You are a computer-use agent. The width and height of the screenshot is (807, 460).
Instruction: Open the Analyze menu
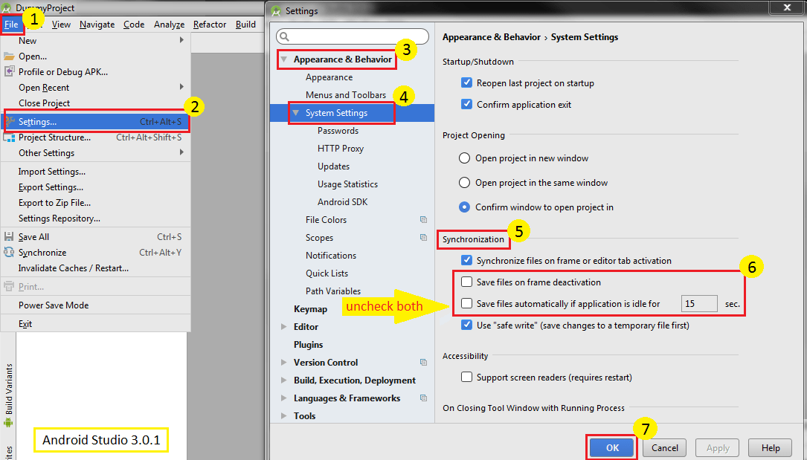click(170, 25)
